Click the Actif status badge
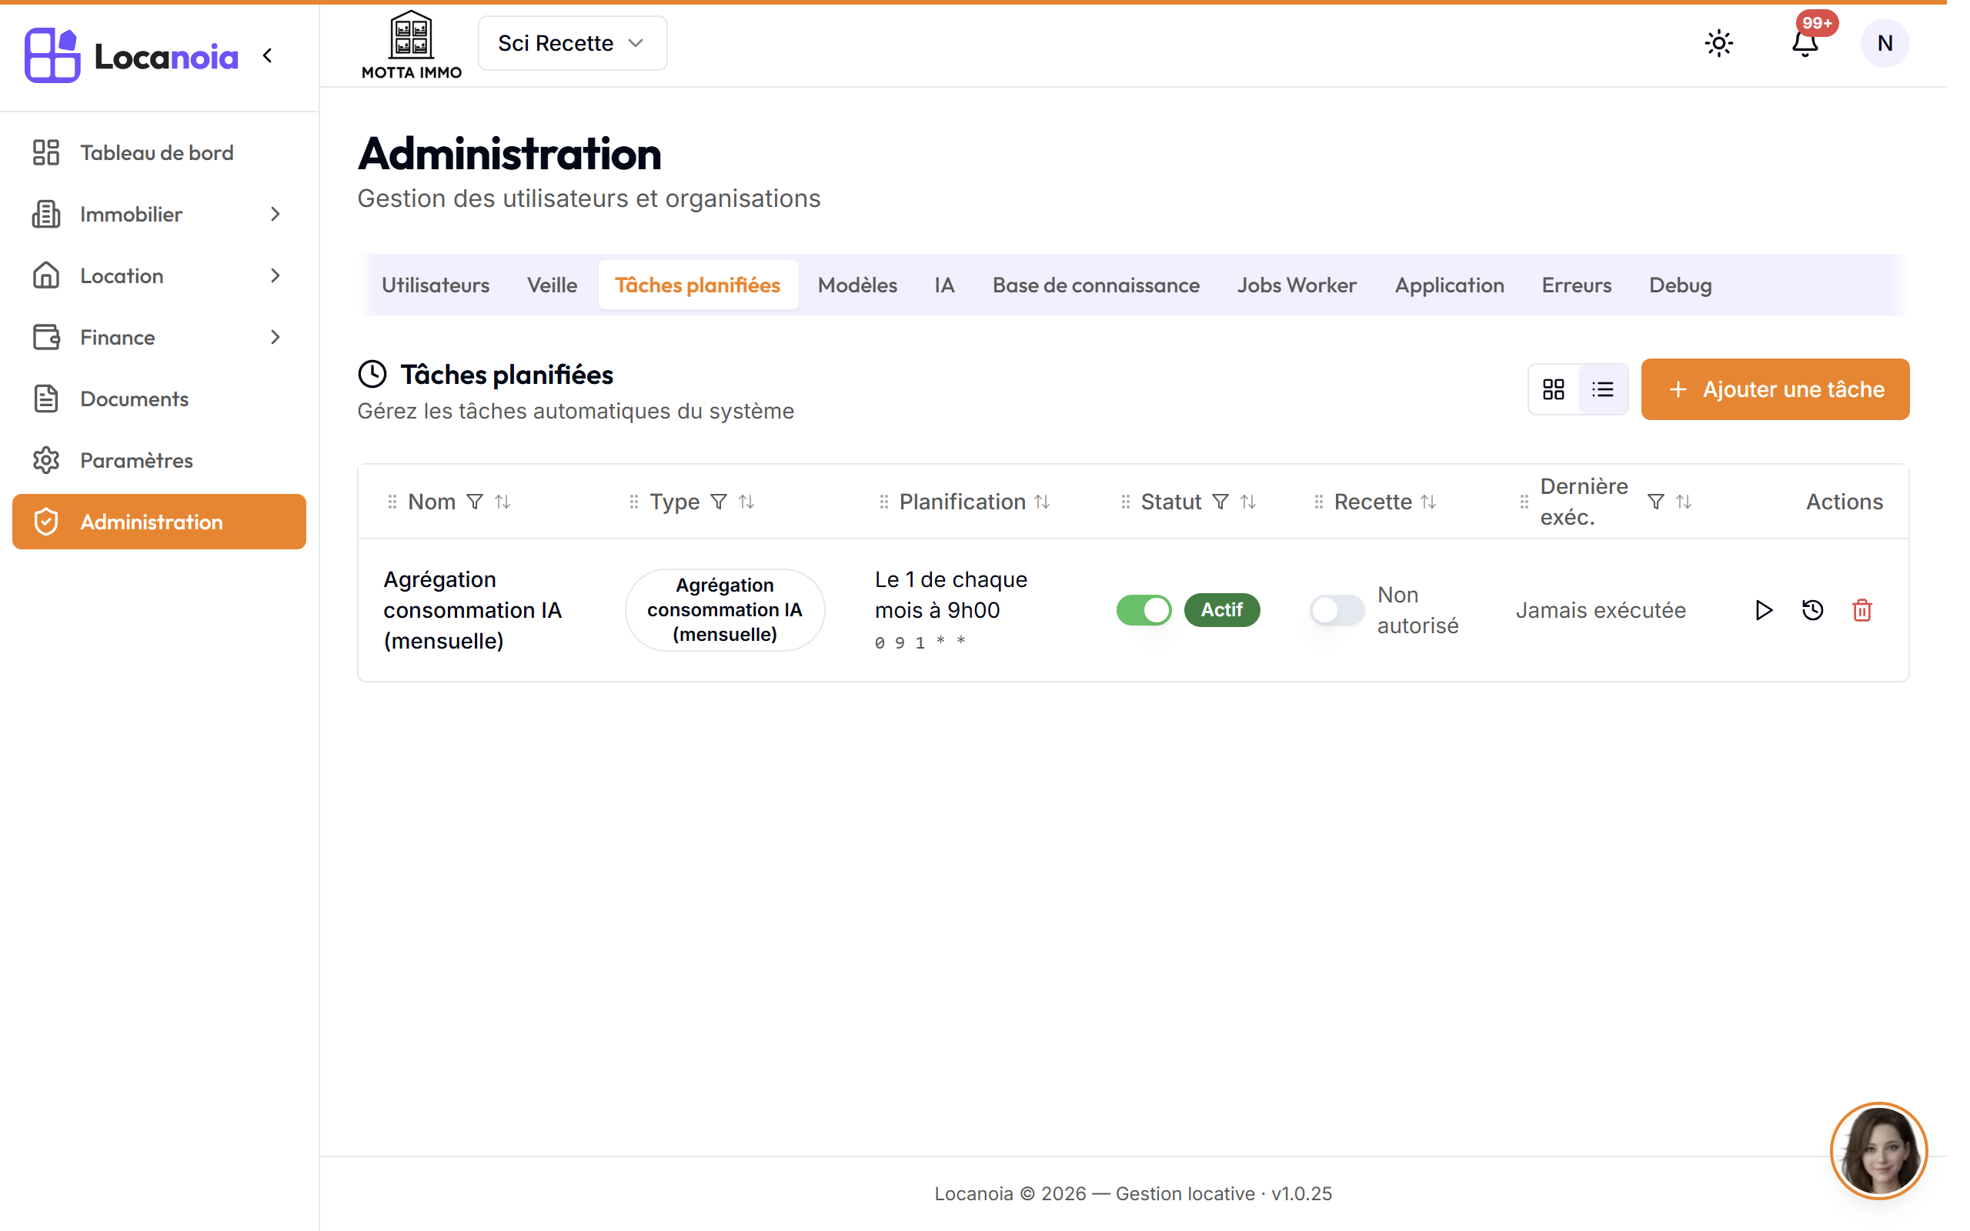 pyautogui.click(x=1221, y=610)
